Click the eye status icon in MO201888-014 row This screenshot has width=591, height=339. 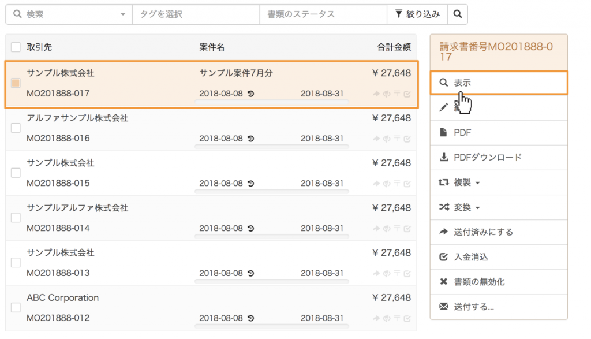tap(387, 228)
